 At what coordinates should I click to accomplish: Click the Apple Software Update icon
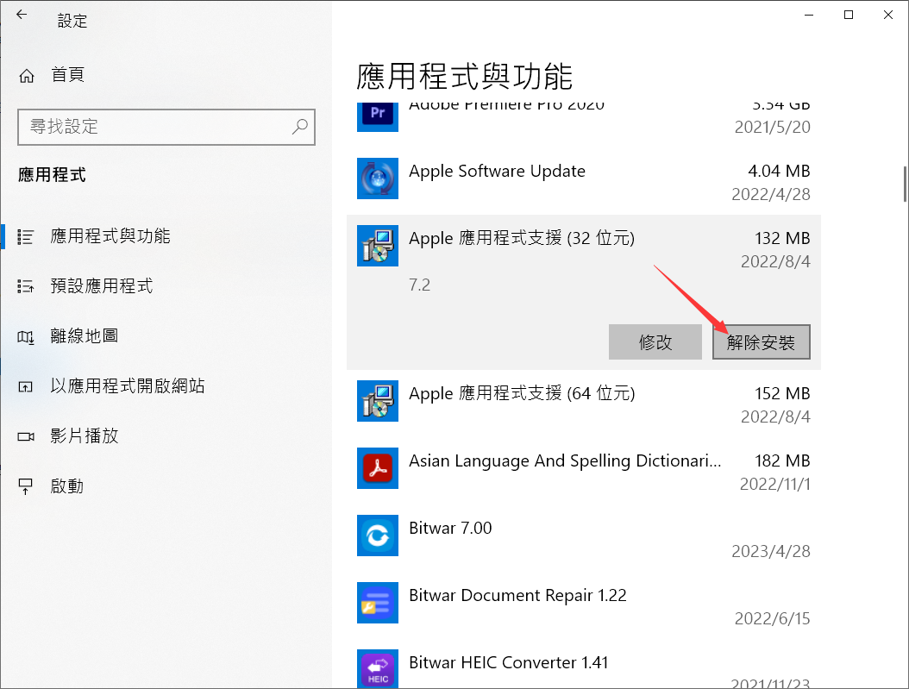pos(377,179)
